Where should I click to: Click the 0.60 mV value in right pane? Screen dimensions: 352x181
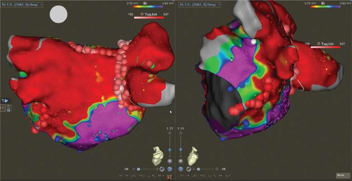point(346,3)
